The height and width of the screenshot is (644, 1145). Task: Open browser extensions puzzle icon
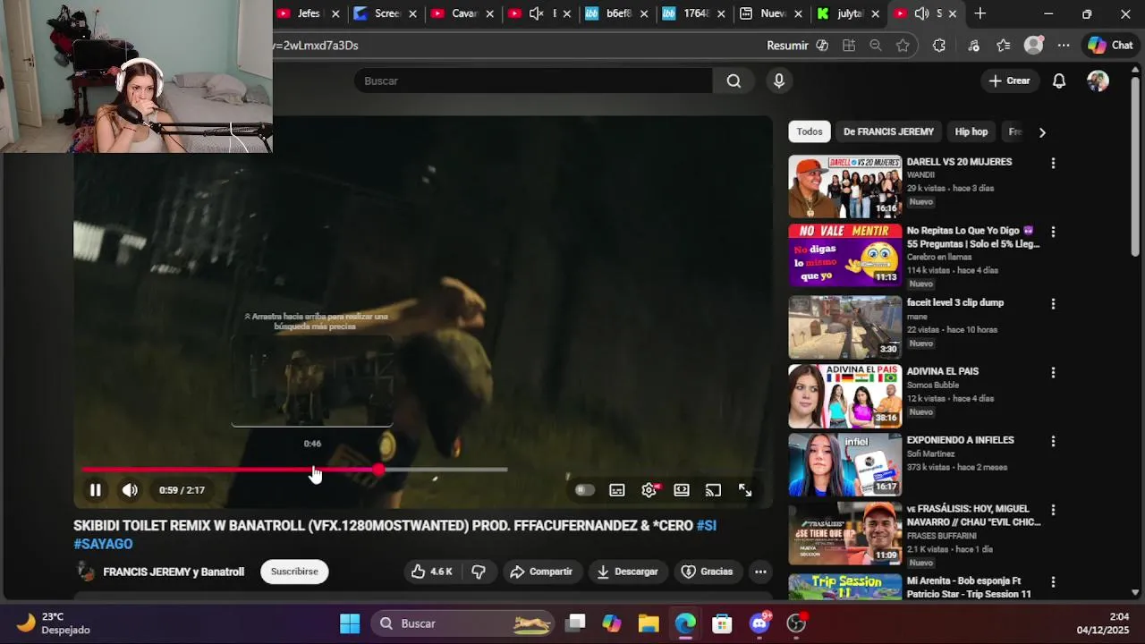[x=938, y=46]
